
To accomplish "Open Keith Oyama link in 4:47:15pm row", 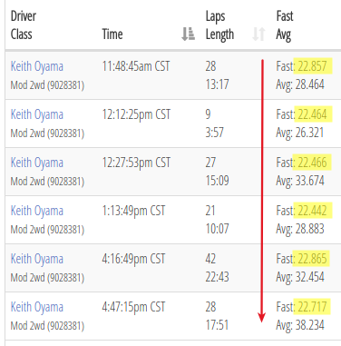I will [x=37, y=307].
